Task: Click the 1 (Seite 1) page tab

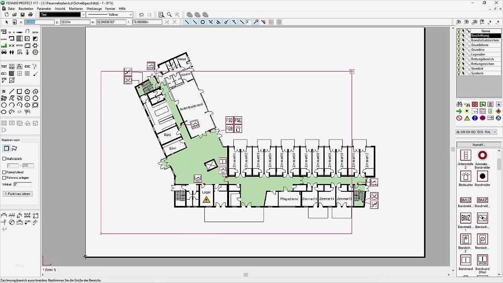Action: coord(50,270)
